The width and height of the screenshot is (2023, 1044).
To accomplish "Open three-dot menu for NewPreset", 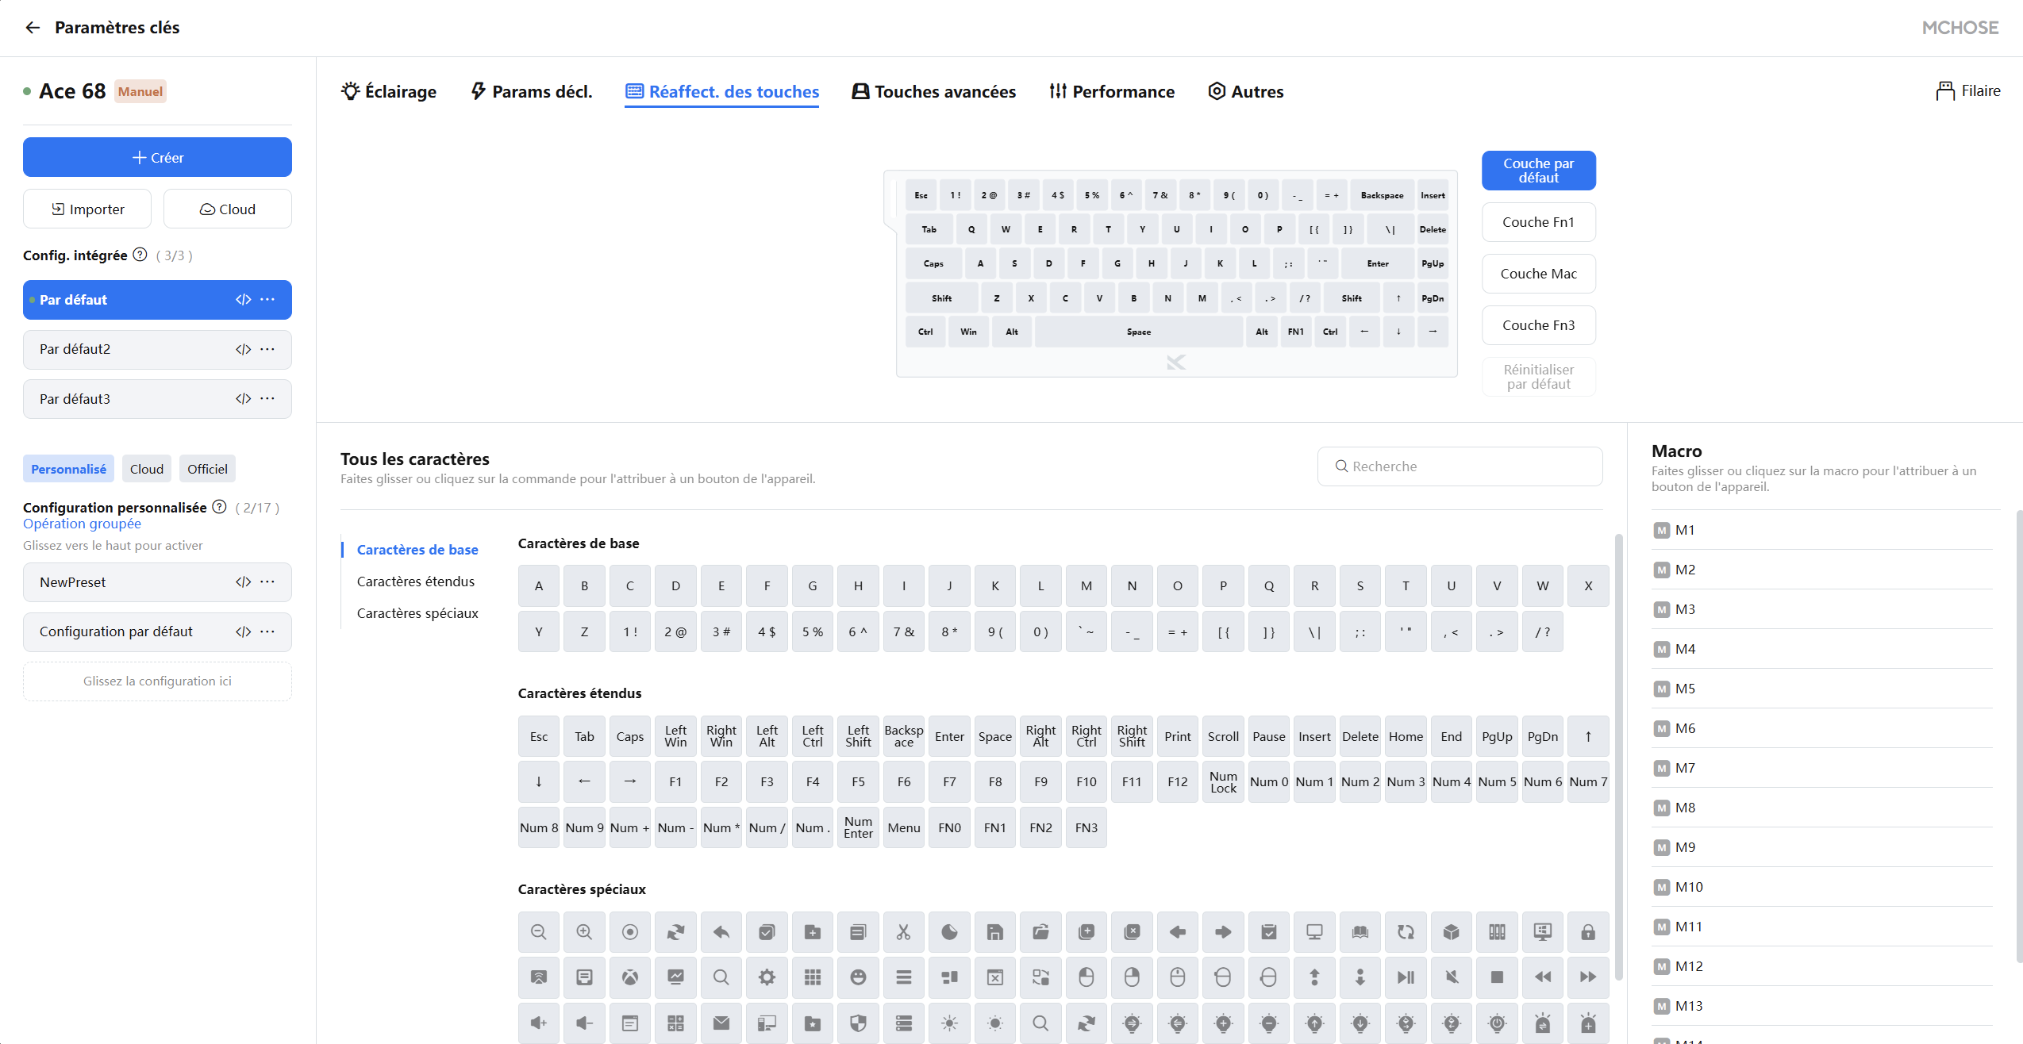I will pos(268,581).
